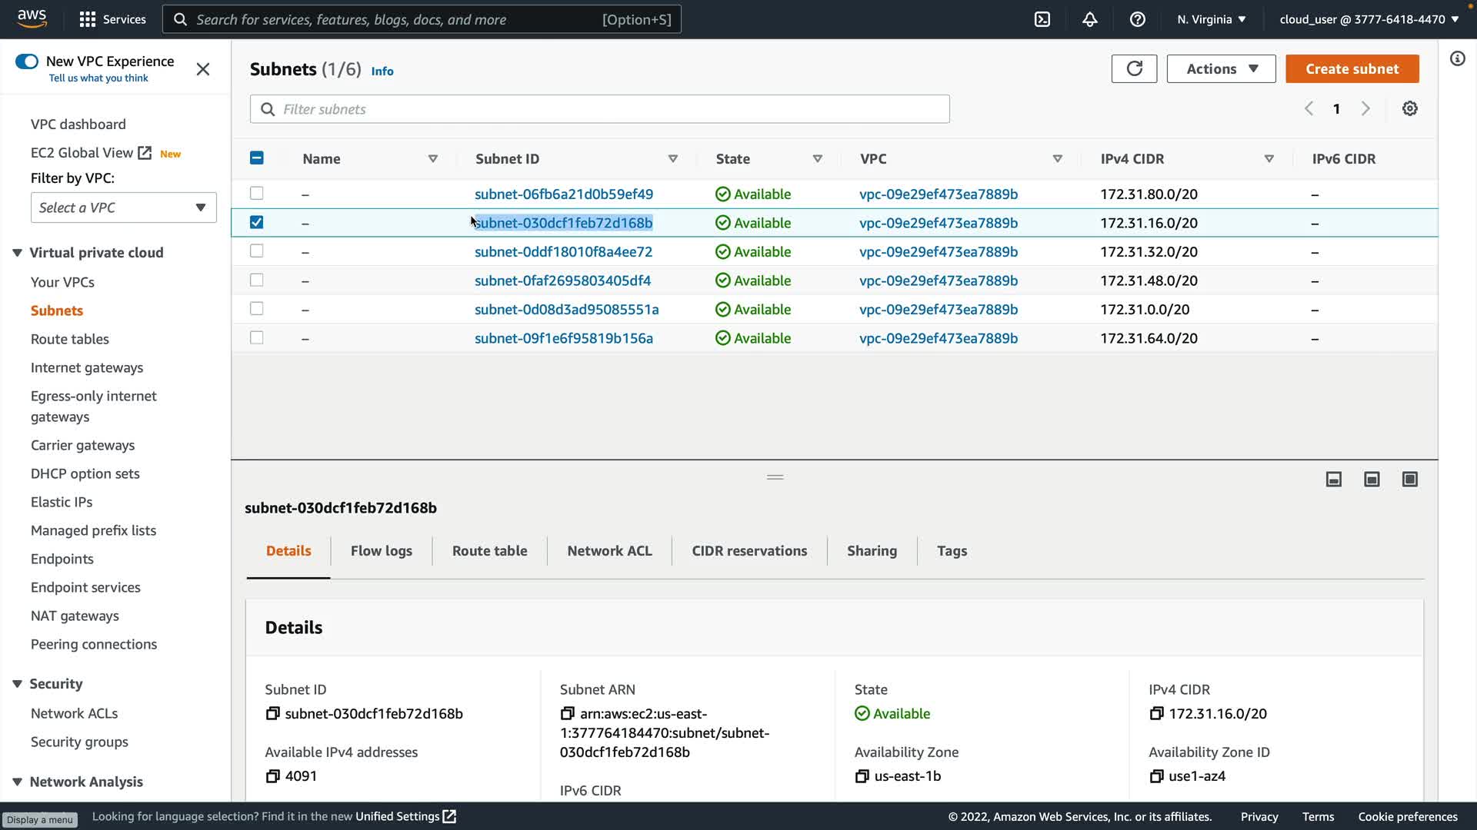Click the Filter subnets search field

point(600,109)
